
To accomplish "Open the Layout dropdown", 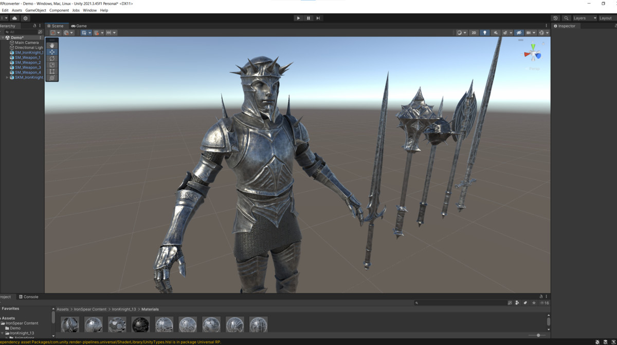I will tap(607, 18).
